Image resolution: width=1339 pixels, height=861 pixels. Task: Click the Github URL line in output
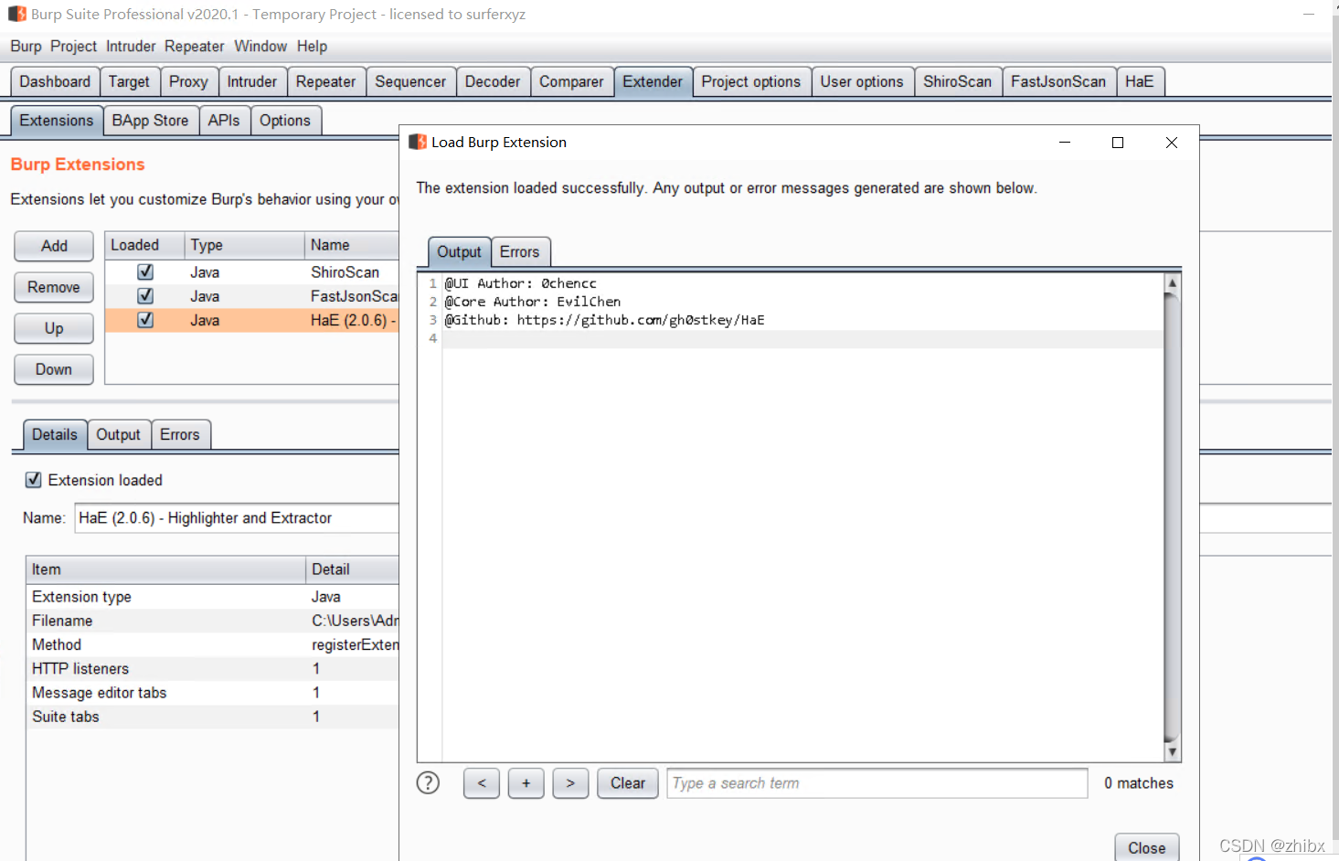click(605, 320)
